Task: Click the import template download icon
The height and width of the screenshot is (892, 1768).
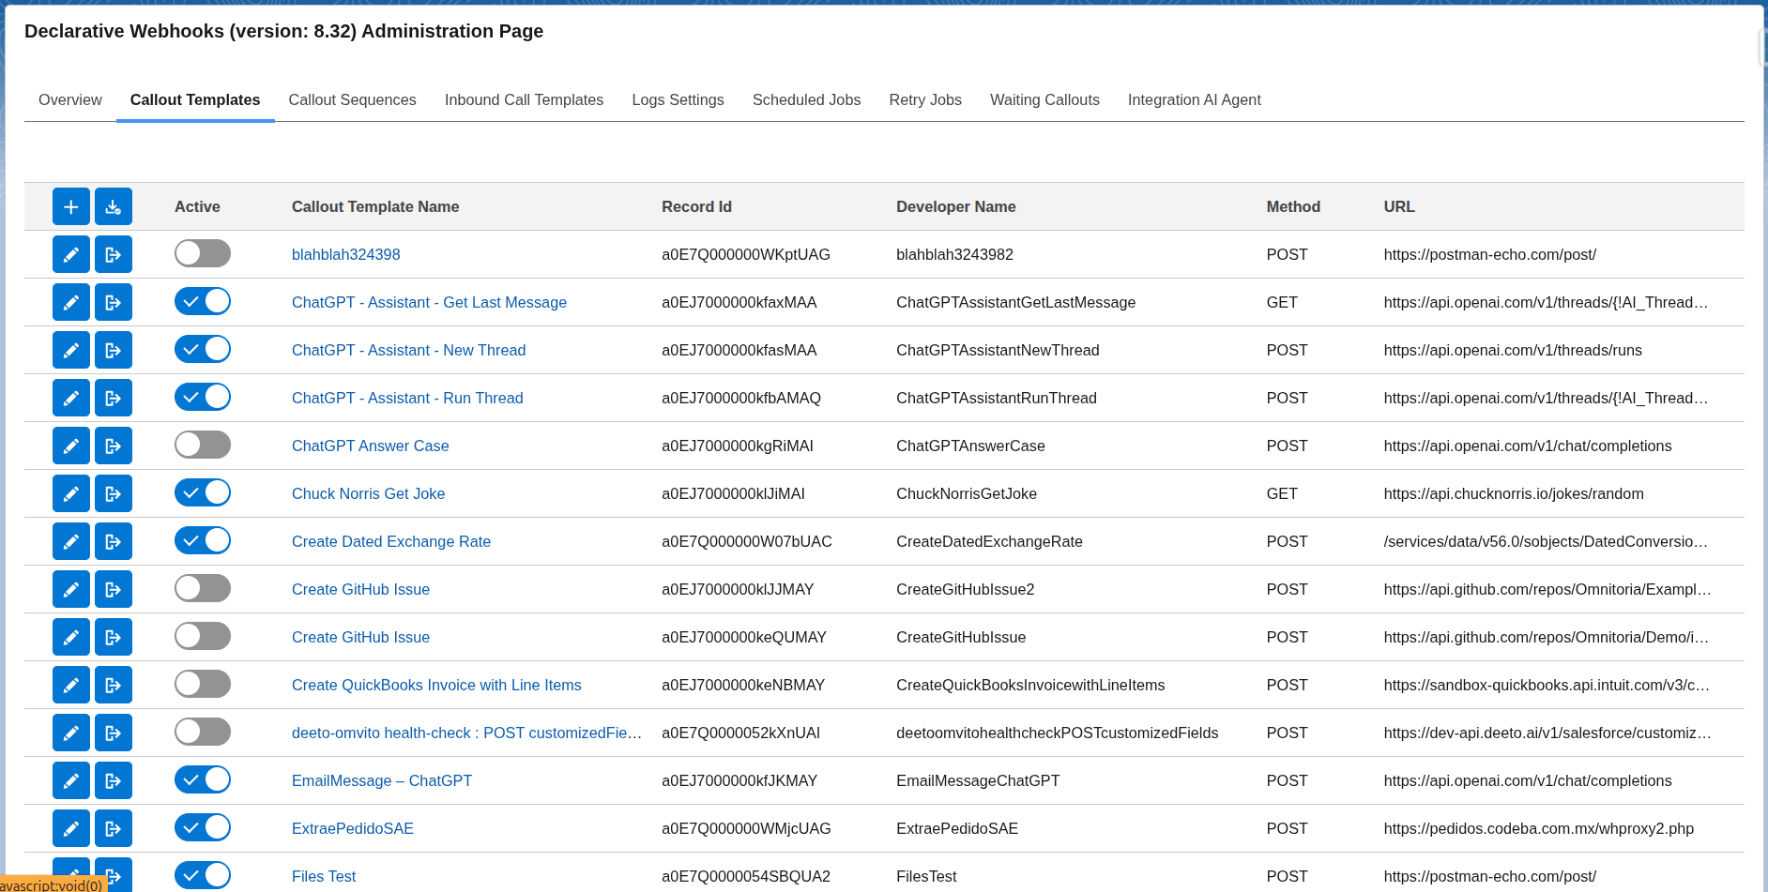Action: pyautogui.click(x=113, y=206)
